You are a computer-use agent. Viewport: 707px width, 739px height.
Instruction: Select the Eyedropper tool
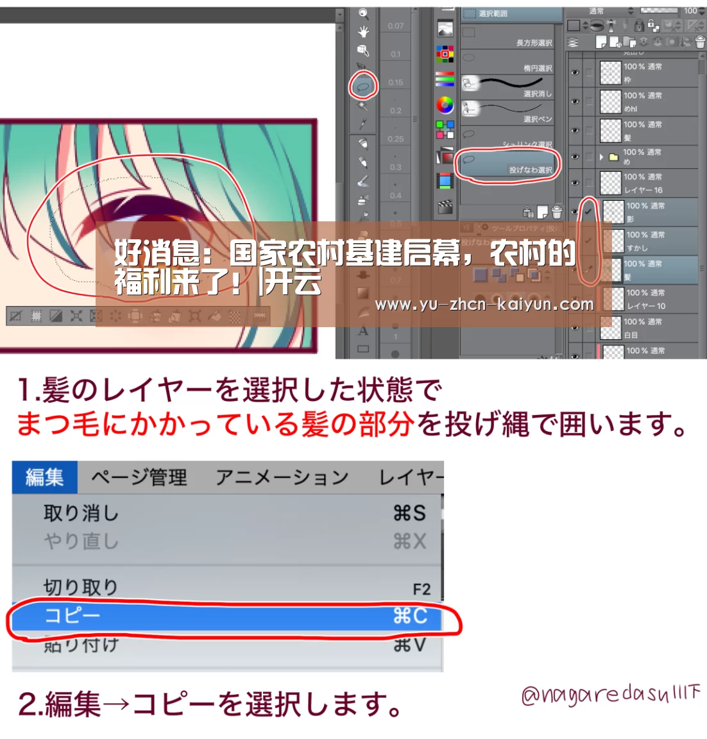pyautogui.click(x=363, y=124)
